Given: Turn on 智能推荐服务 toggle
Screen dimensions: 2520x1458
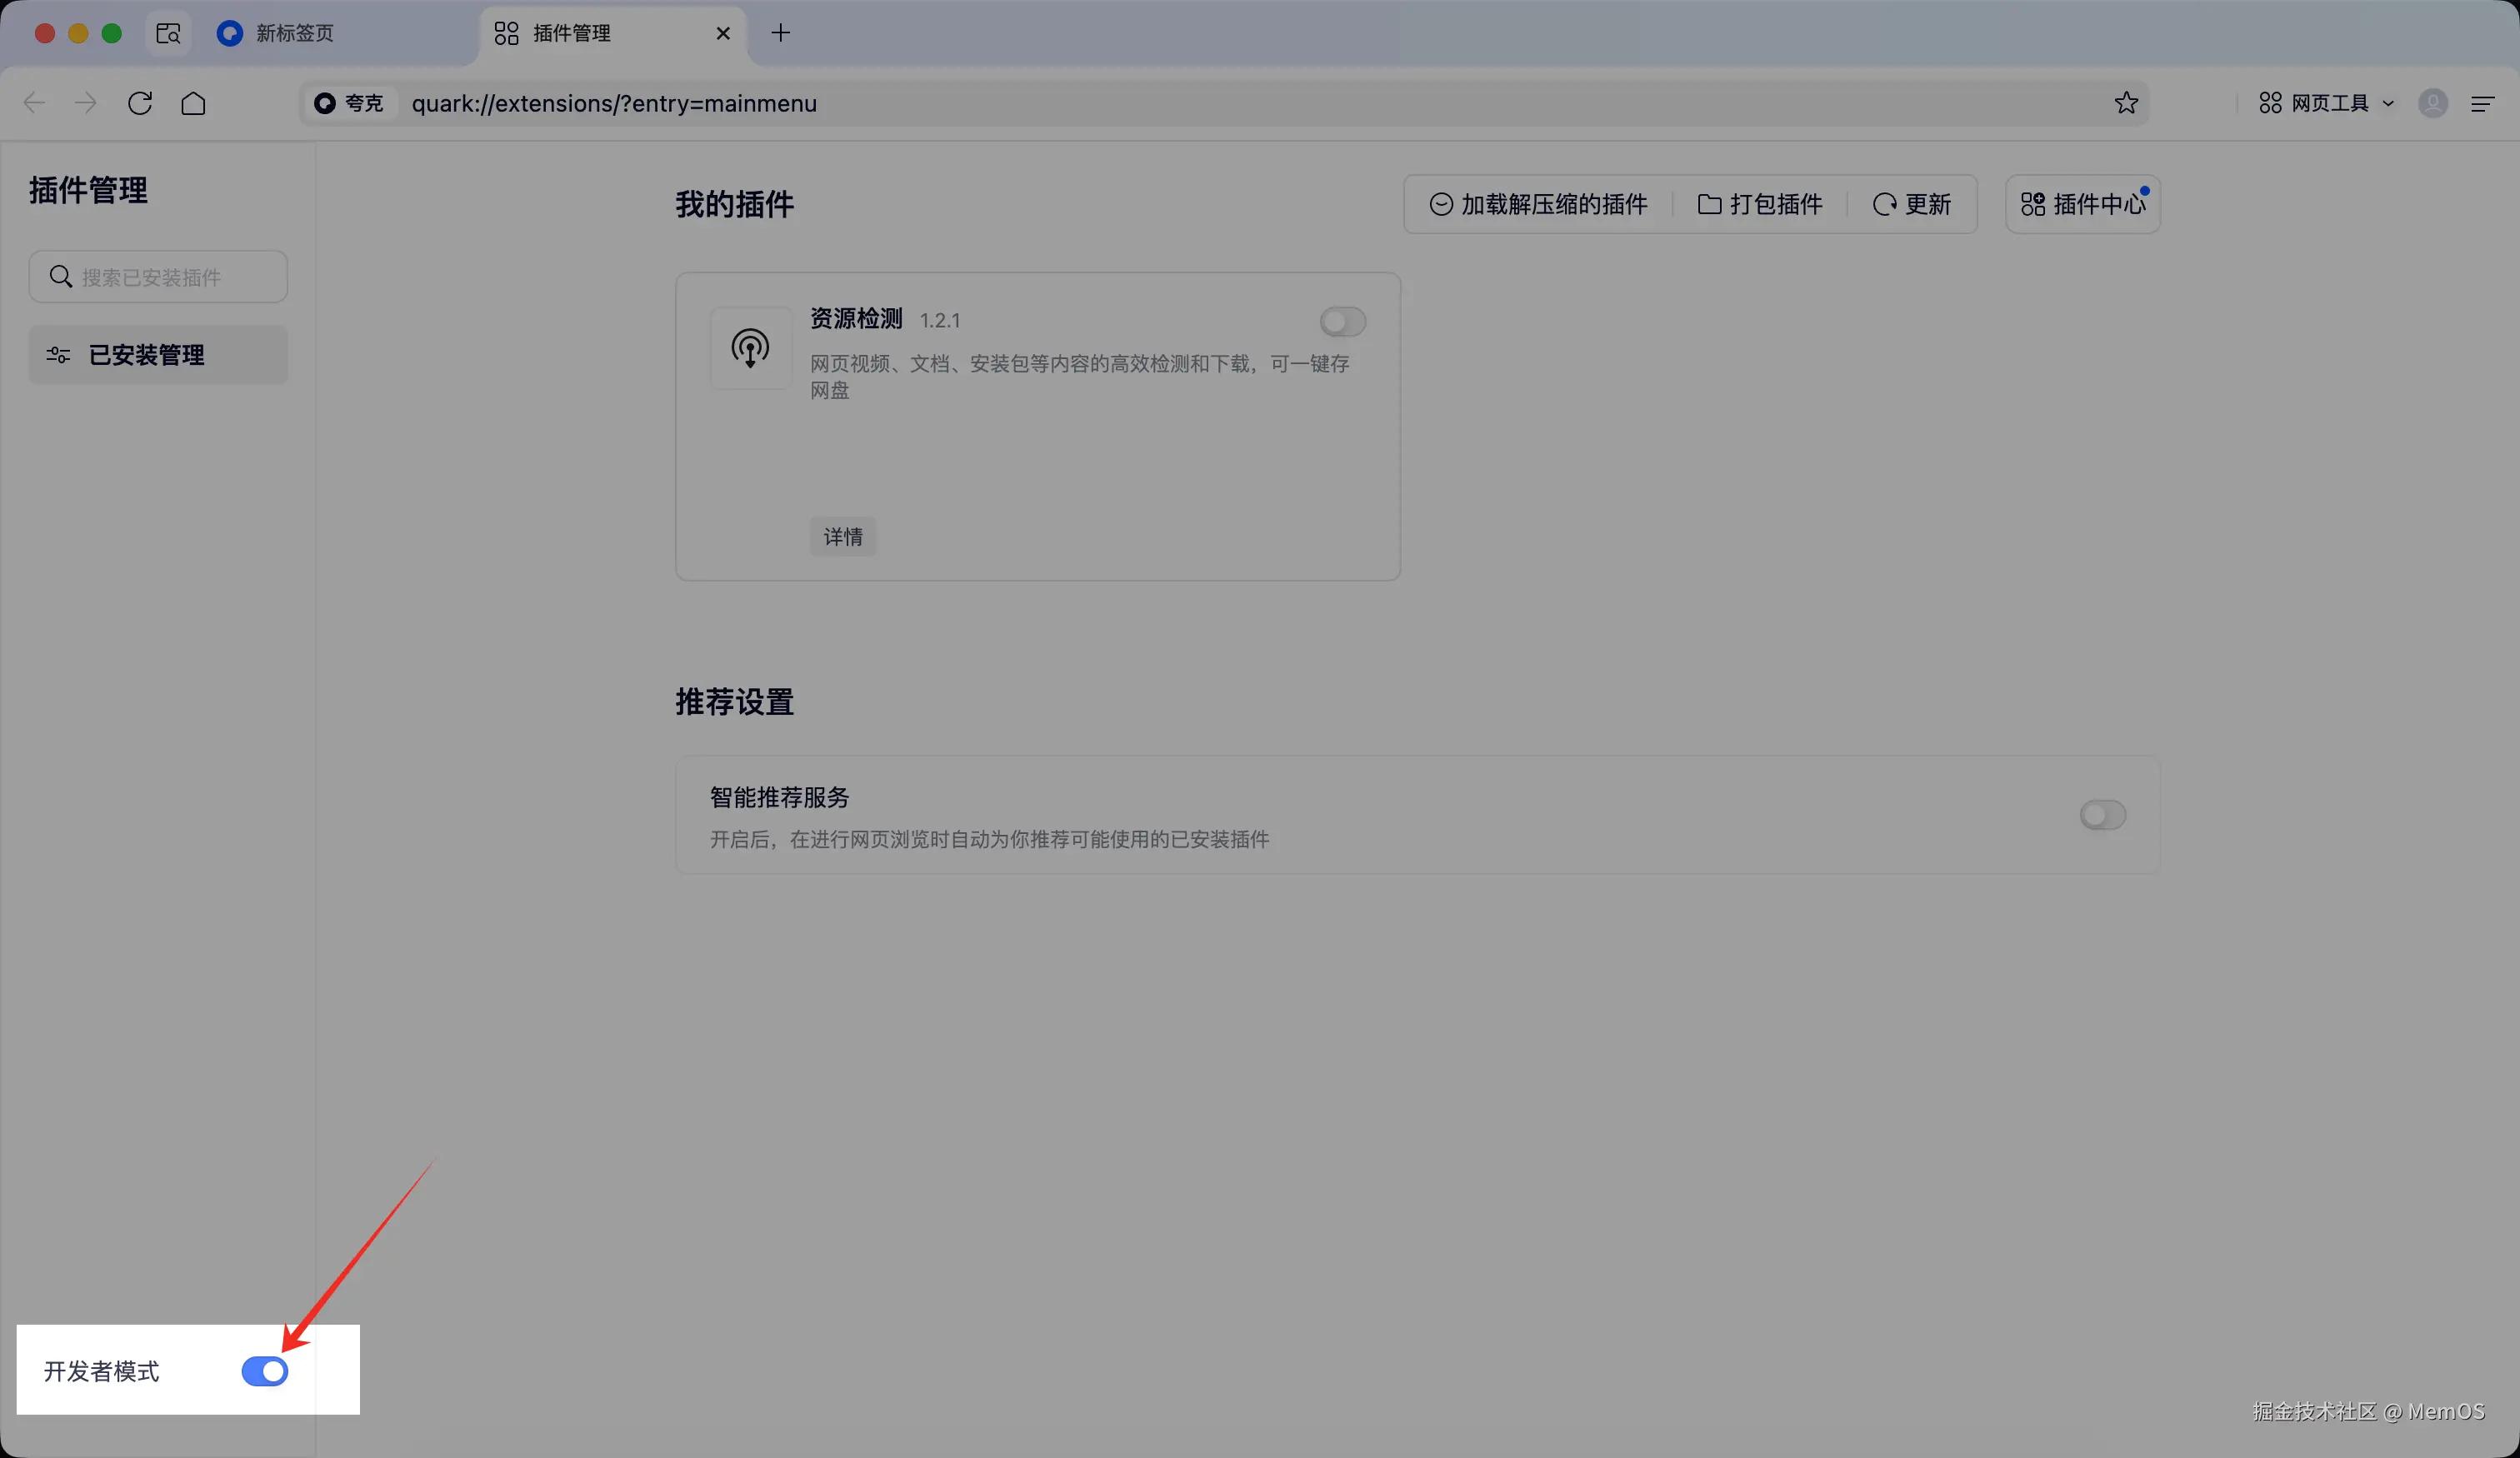Looking at the screenshot, I should point(2102,815).
